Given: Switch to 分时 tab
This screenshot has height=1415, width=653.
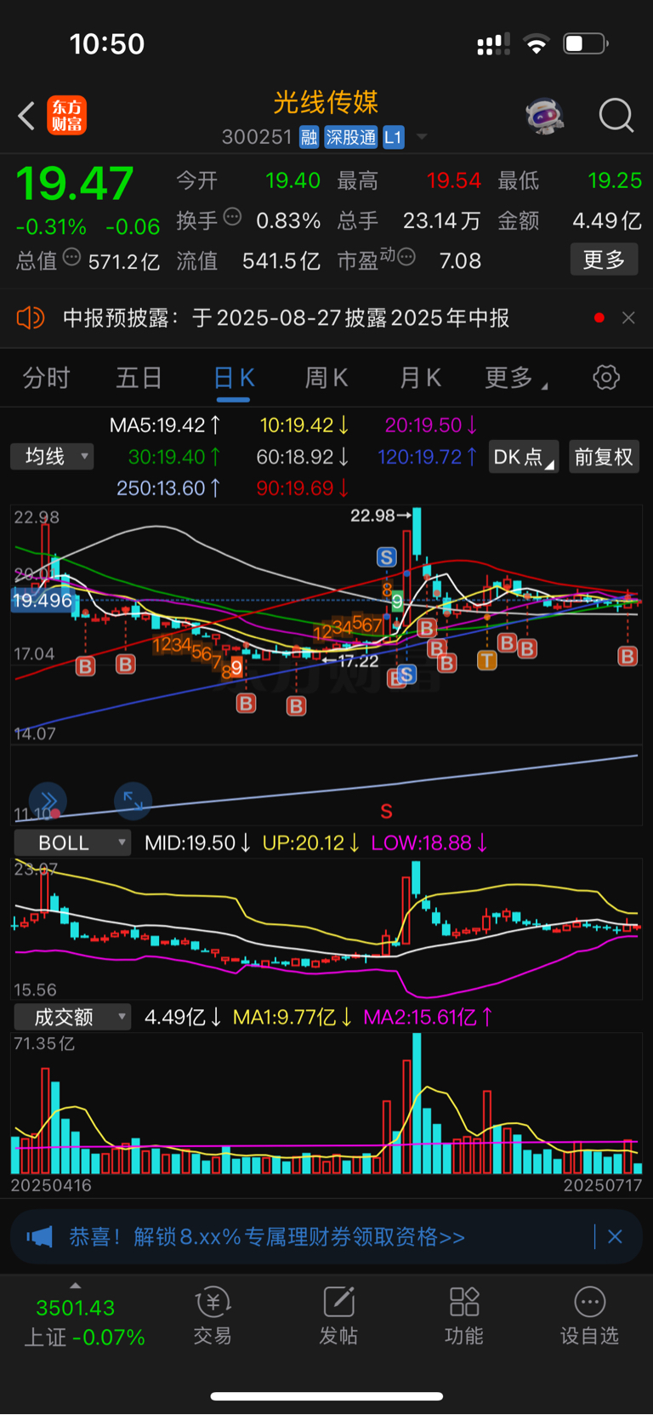Looking at the screenshot, I should [46, 378].
